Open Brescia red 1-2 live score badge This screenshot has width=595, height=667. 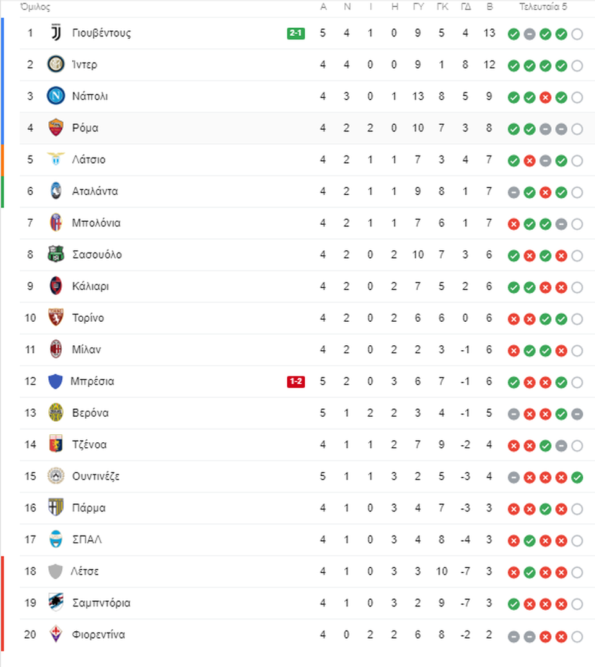click(x=296, y=382)
